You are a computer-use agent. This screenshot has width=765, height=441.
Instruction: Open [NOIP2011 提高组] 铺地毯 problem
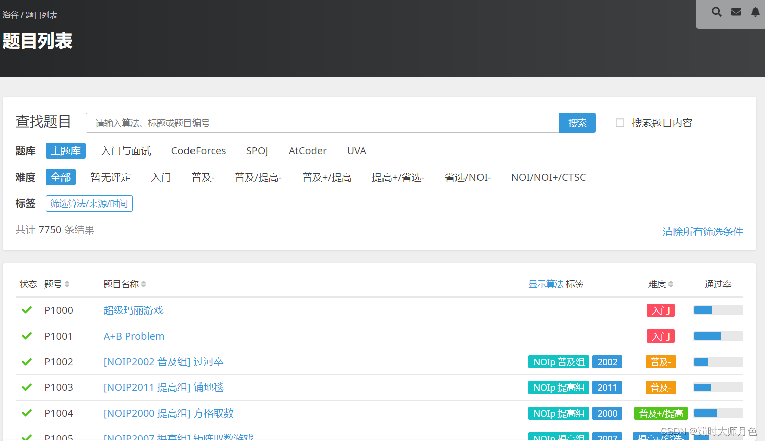163,387
